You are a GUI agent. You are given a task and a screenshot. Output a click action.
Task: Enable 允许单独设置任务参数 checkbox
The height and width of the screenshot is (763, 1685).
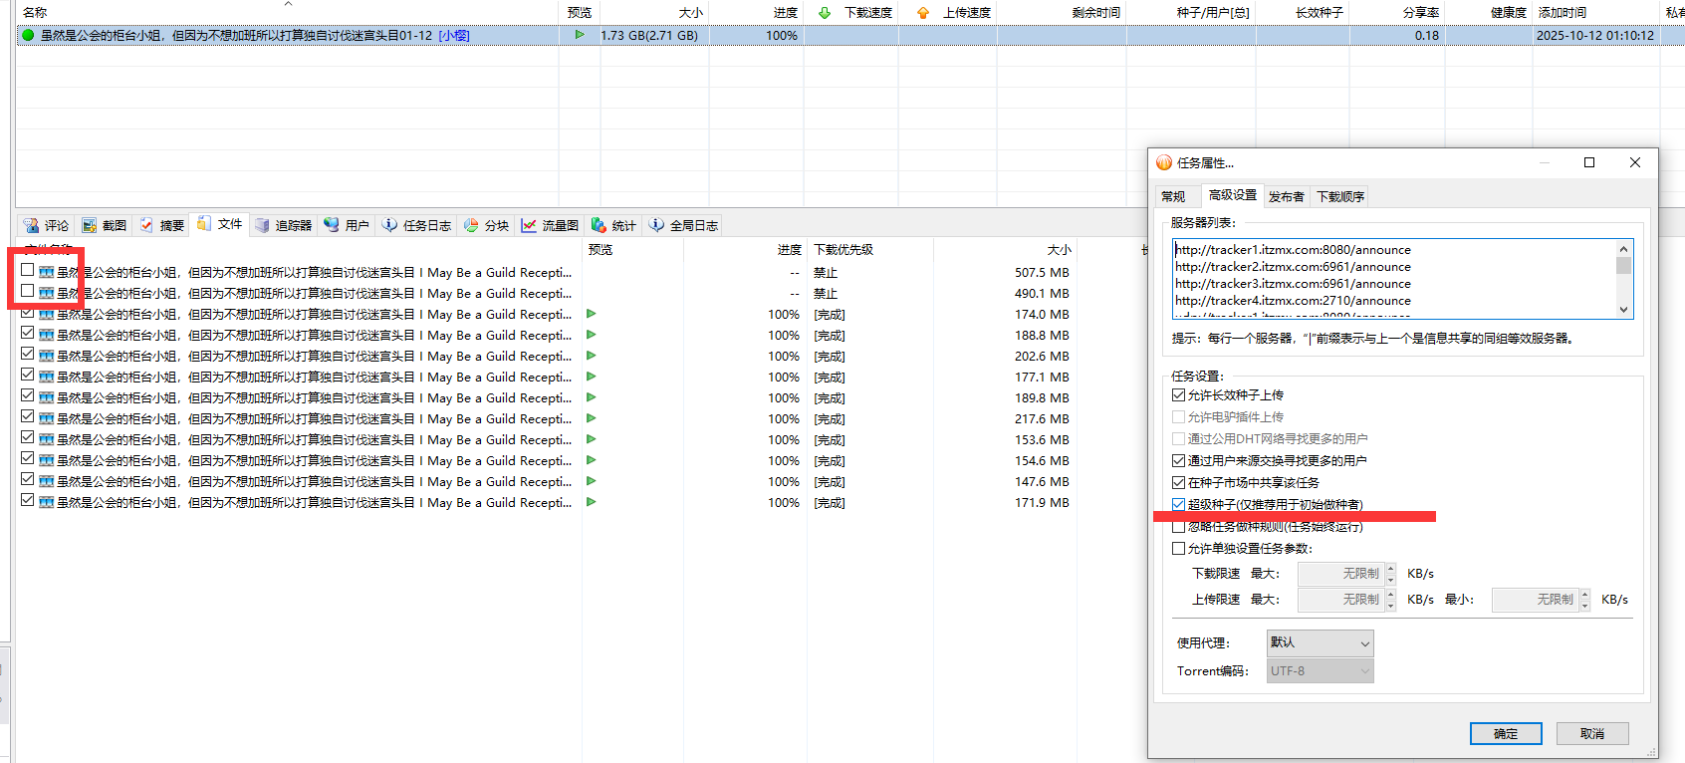(1179, 549)
